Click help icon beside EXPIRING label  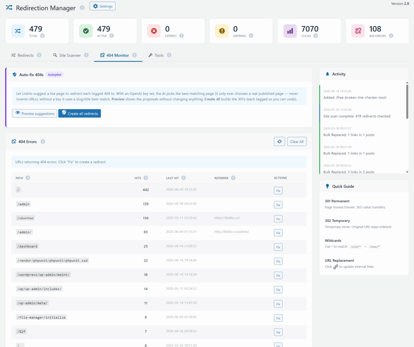(x=251, y=36)
